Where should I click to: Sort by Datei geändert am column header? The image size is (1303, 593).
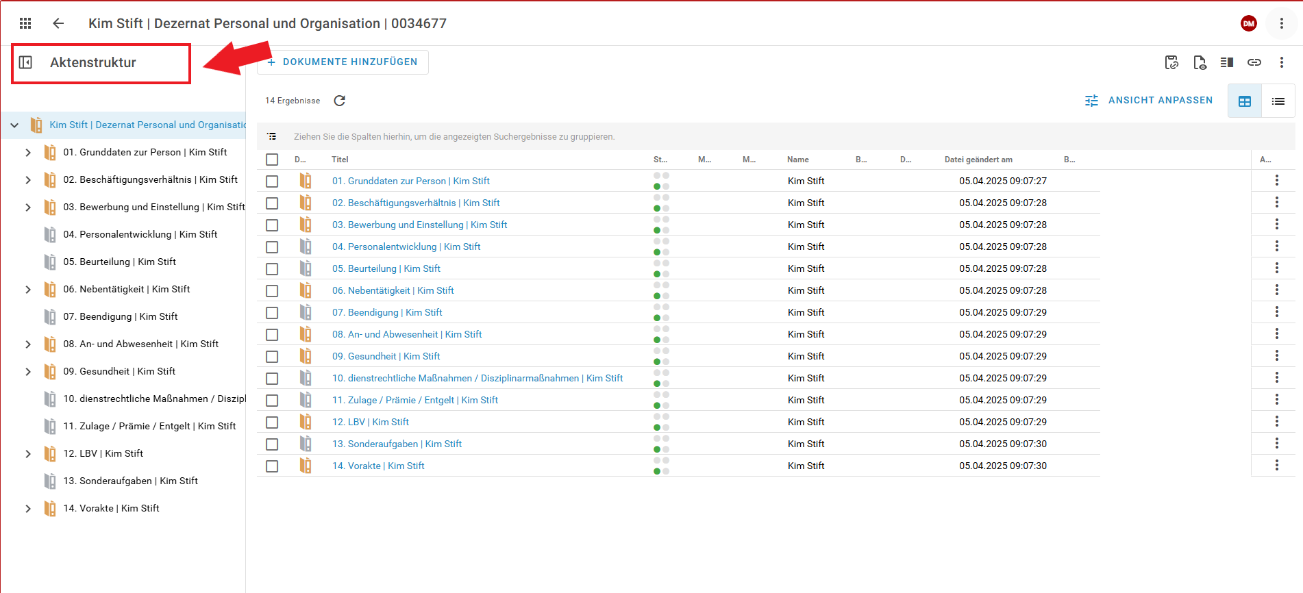coord(978,160)
